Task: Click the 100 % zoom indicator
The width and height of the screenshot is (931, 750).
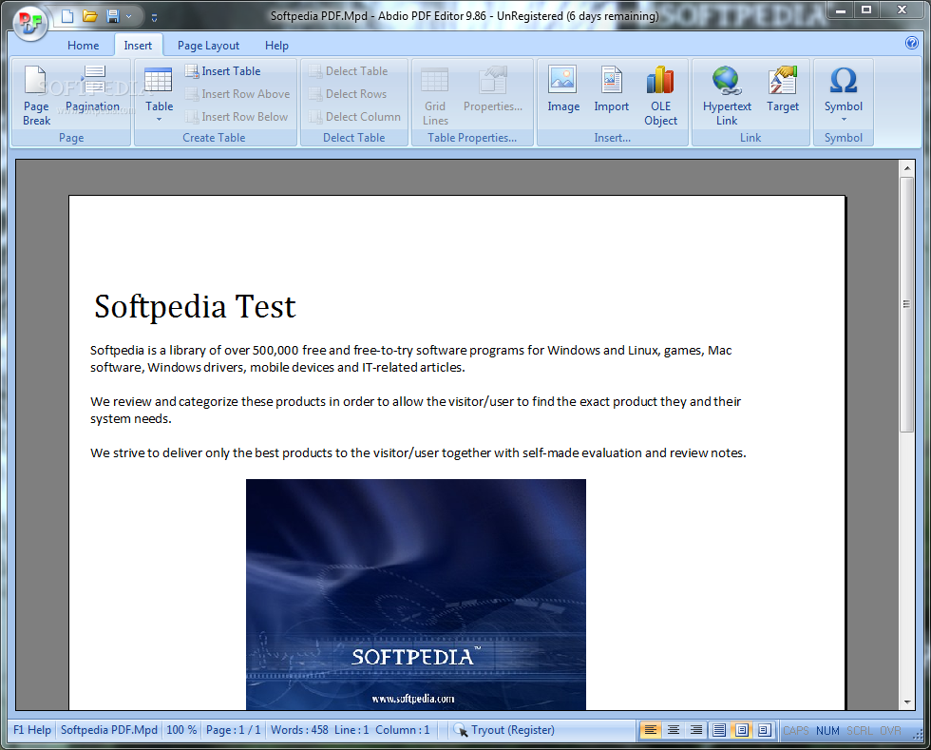Action: click(x=181, y=730)
